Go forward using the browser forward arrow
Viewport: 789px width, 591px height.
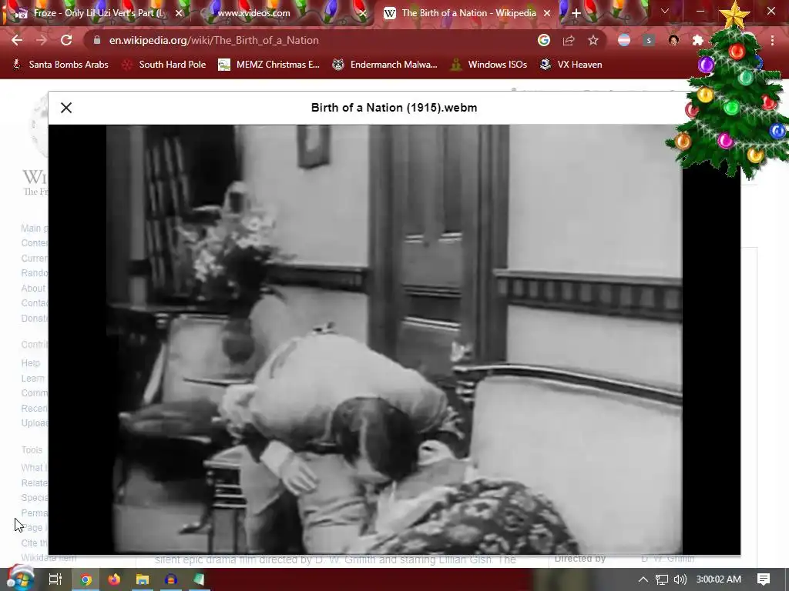coord(42,40)
